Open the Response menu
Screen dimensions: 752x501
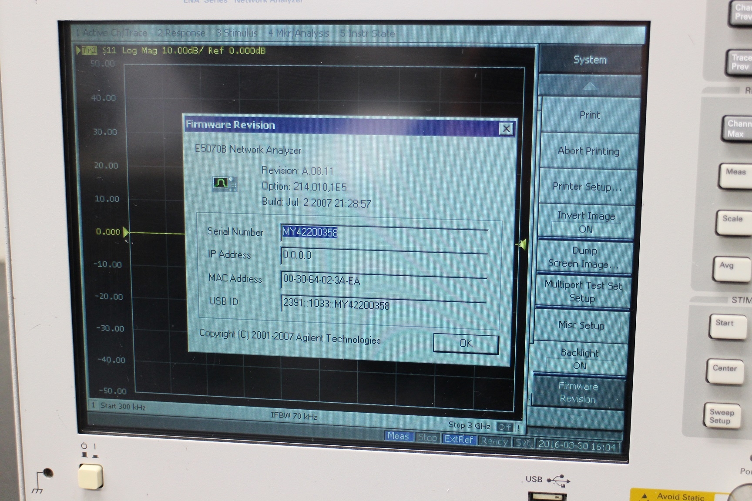tap(181, 33)
